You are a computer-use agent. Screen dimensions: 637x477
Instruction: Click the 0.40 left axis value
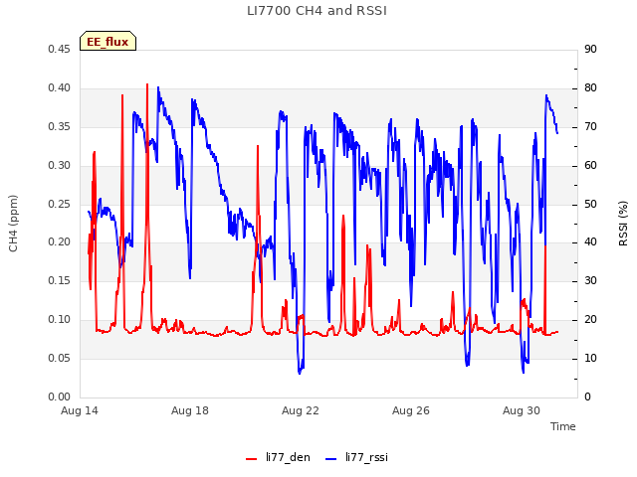pos(59,88)
